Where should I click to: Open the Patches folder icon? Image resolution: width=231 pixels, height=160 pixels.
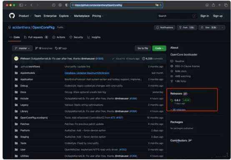[x=16, y=124]
